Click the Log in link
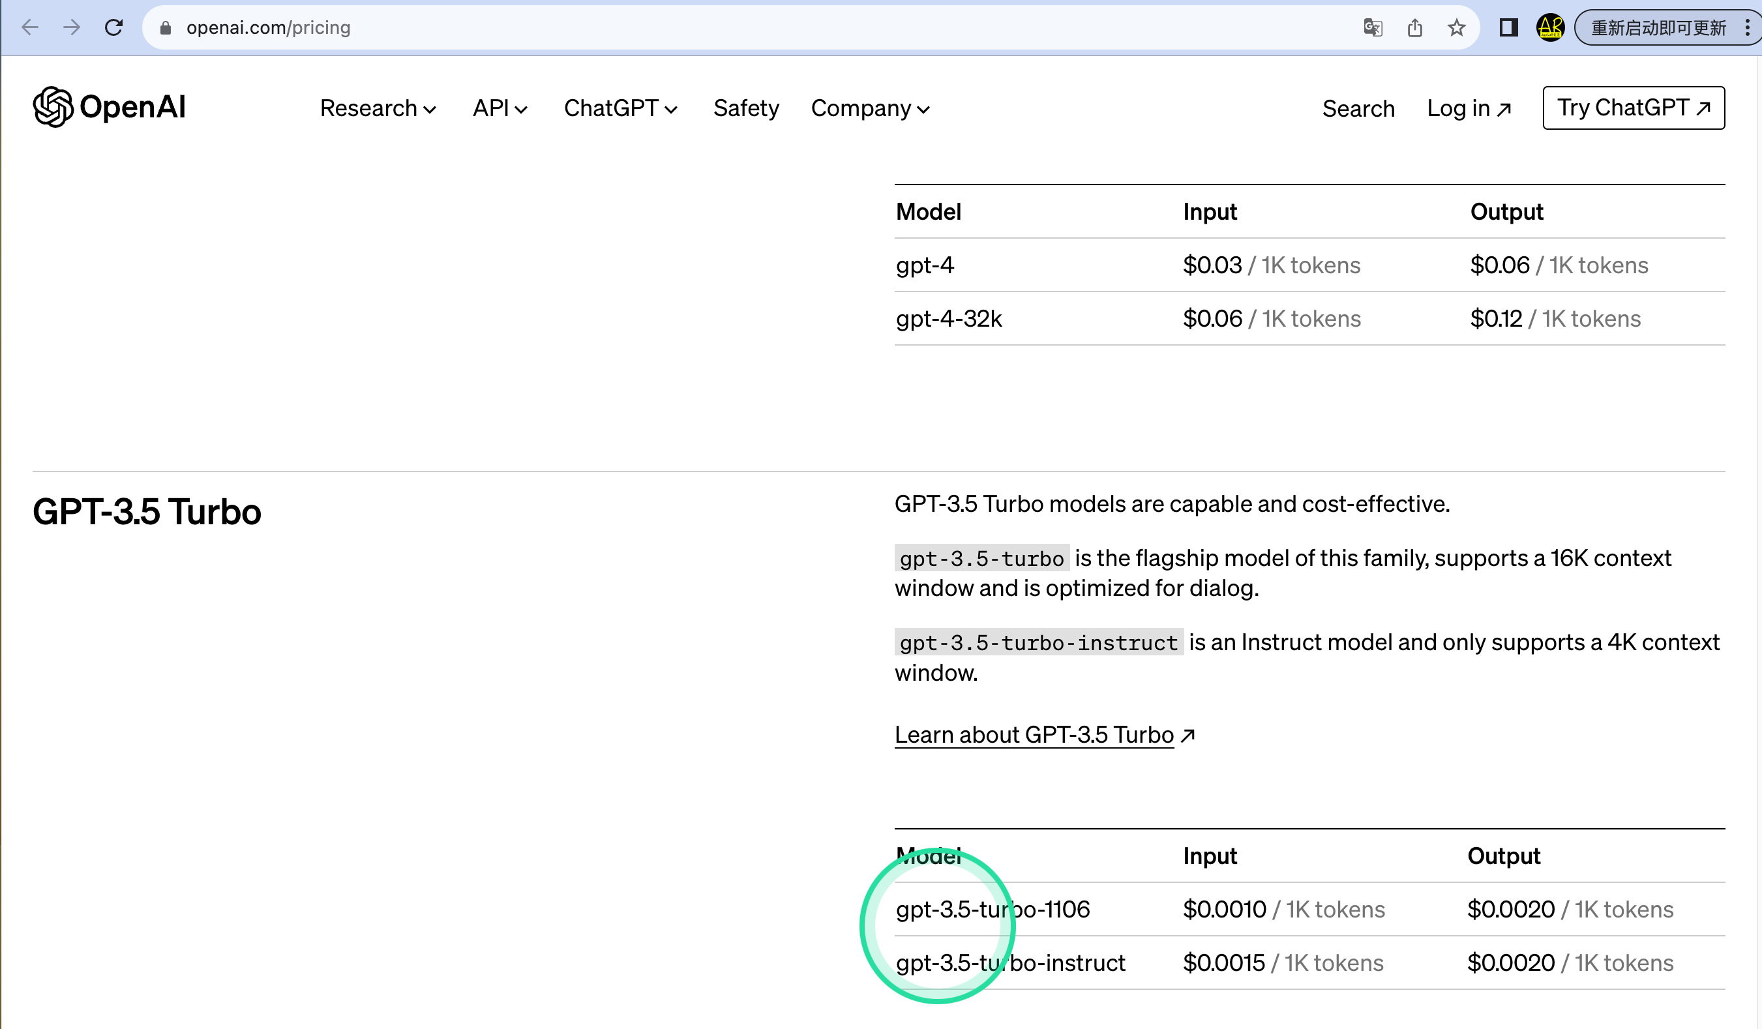Viewport: 1762px width, 1029px height. pos(1469,108)
